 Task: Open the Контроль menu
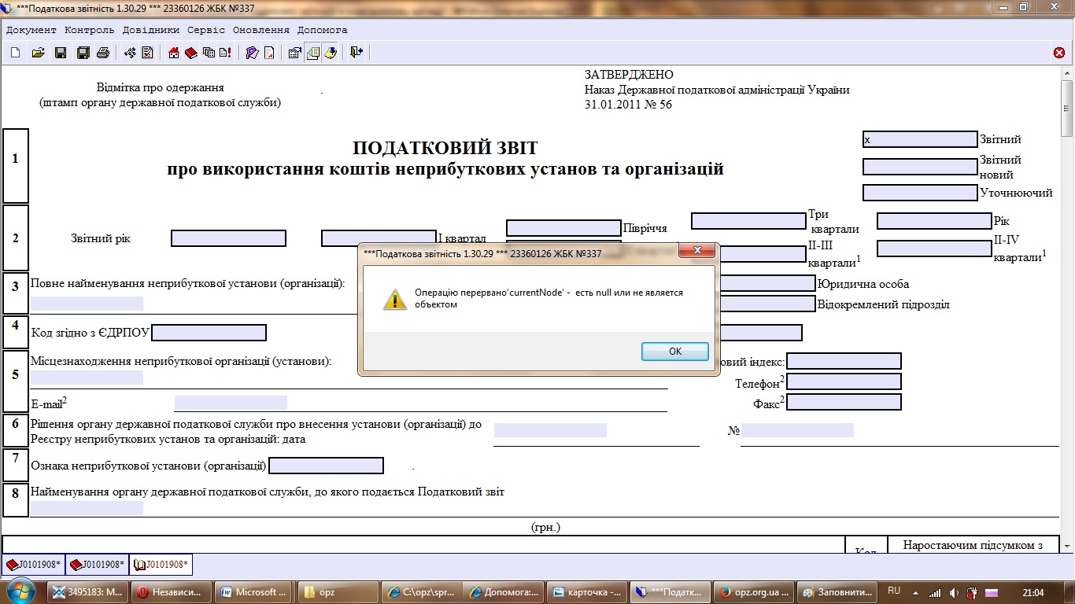click(90, 30)
